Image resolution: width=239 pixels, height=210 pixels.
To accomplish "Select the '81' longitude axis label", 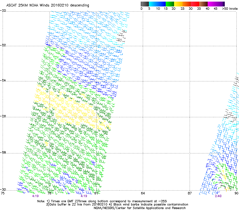I will point(96,193).
